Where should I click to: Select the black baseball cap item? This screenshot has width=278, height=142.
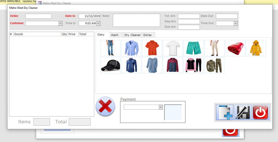(x=110, y=65)
